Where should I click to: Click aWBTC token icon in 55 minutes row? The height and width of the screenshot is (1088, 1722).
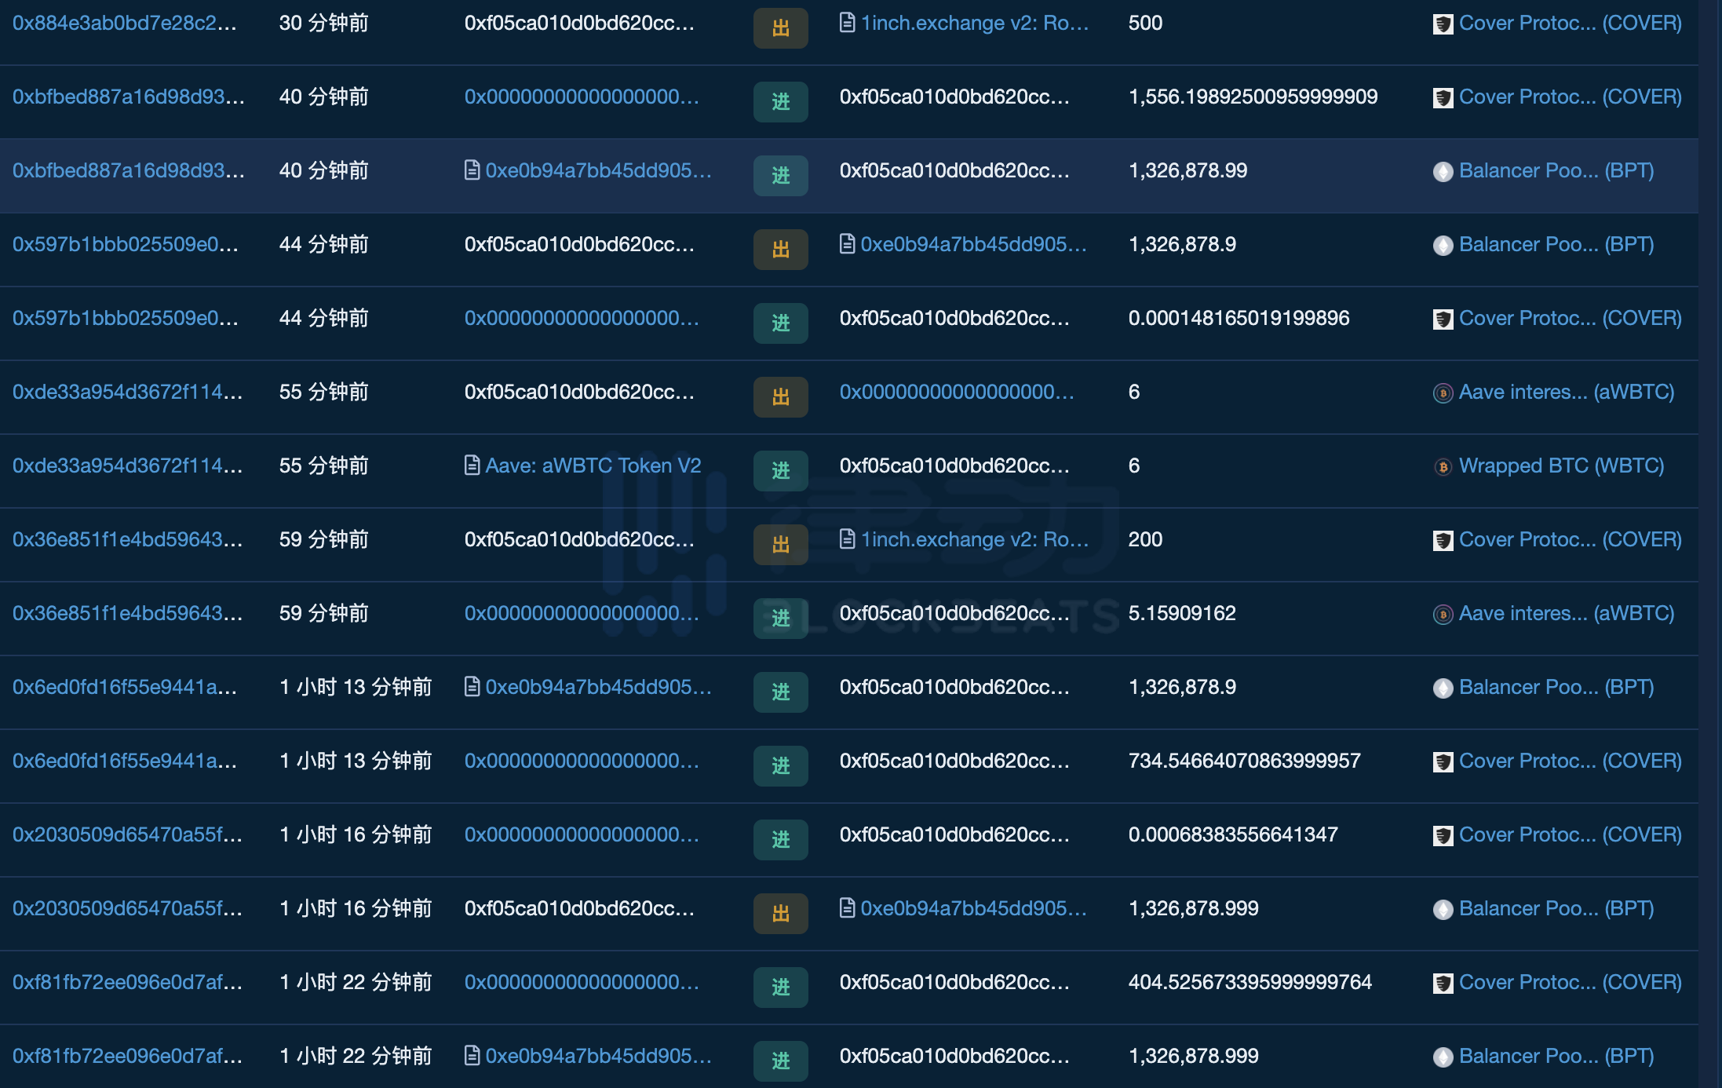point(1443,392)
